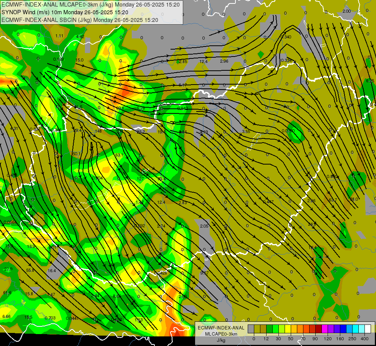Click the legend scale label 90
376x346 pixels.
coord(315,339)
